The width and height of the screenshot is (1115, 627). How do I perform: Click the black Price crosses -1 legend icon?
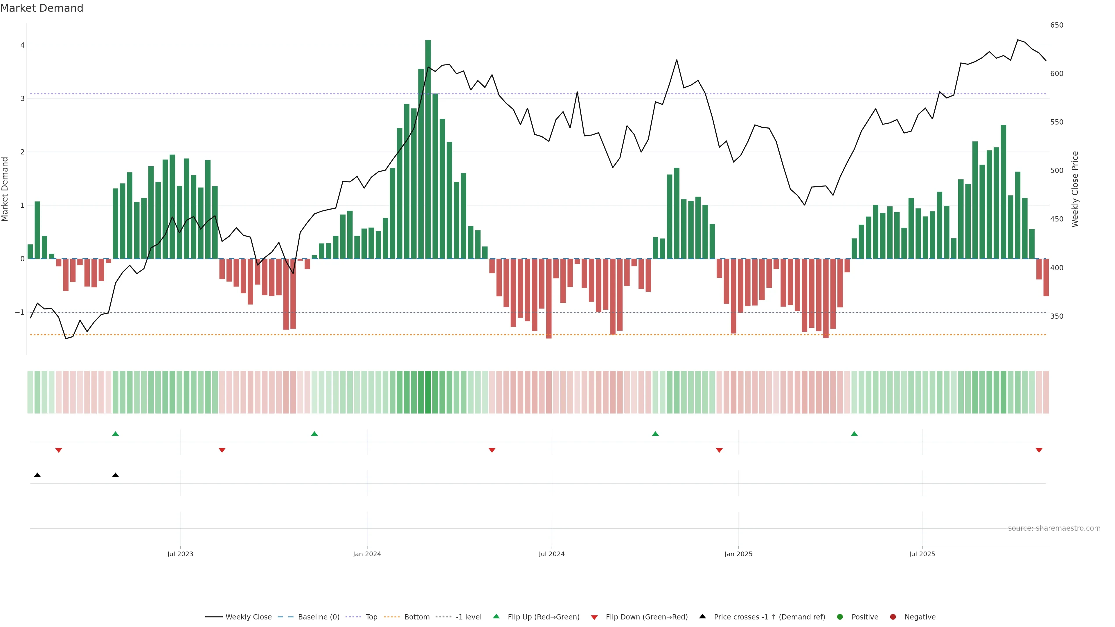coord(702,617)
